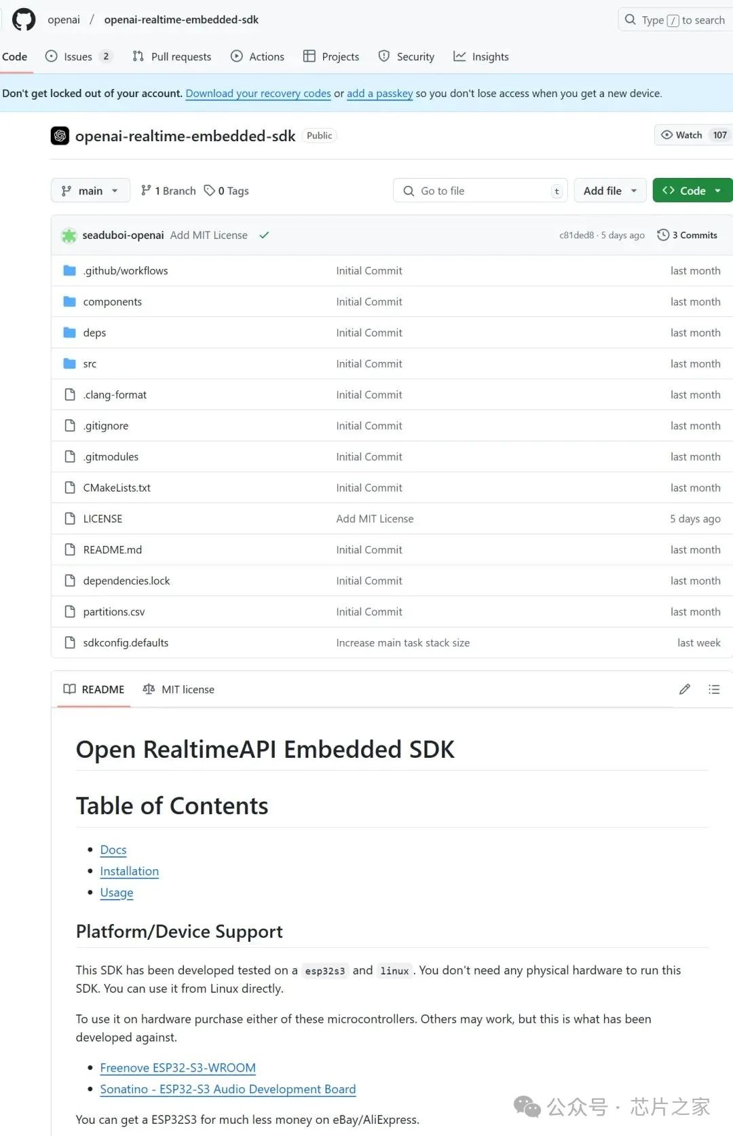Click the .clang-format file icon

(69, 395)
